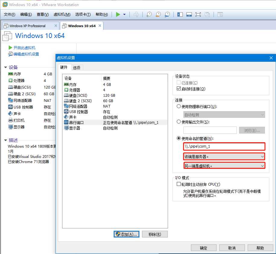Open the 编辑(E) menu

click(26, 14)
